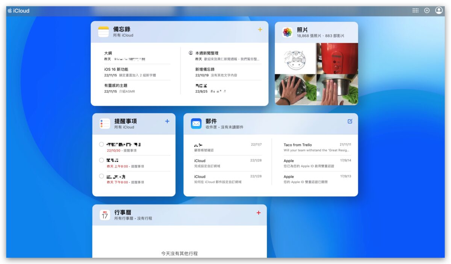Image resolution: width=451 pixels, height=264 pixels.
Task: Open the 大綱 note
Action: click(137, 56)
